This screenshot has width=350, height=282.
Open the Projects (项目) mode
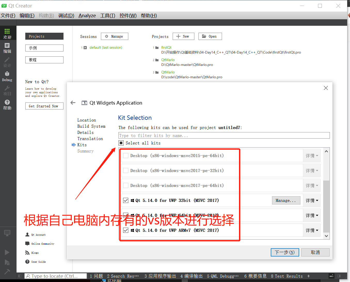click(x=7, y=91)
